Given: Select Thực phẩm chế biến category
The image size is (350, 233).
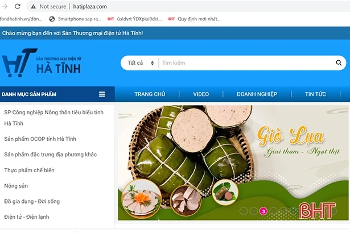Looking at the screenshot, I should [29, 170].
